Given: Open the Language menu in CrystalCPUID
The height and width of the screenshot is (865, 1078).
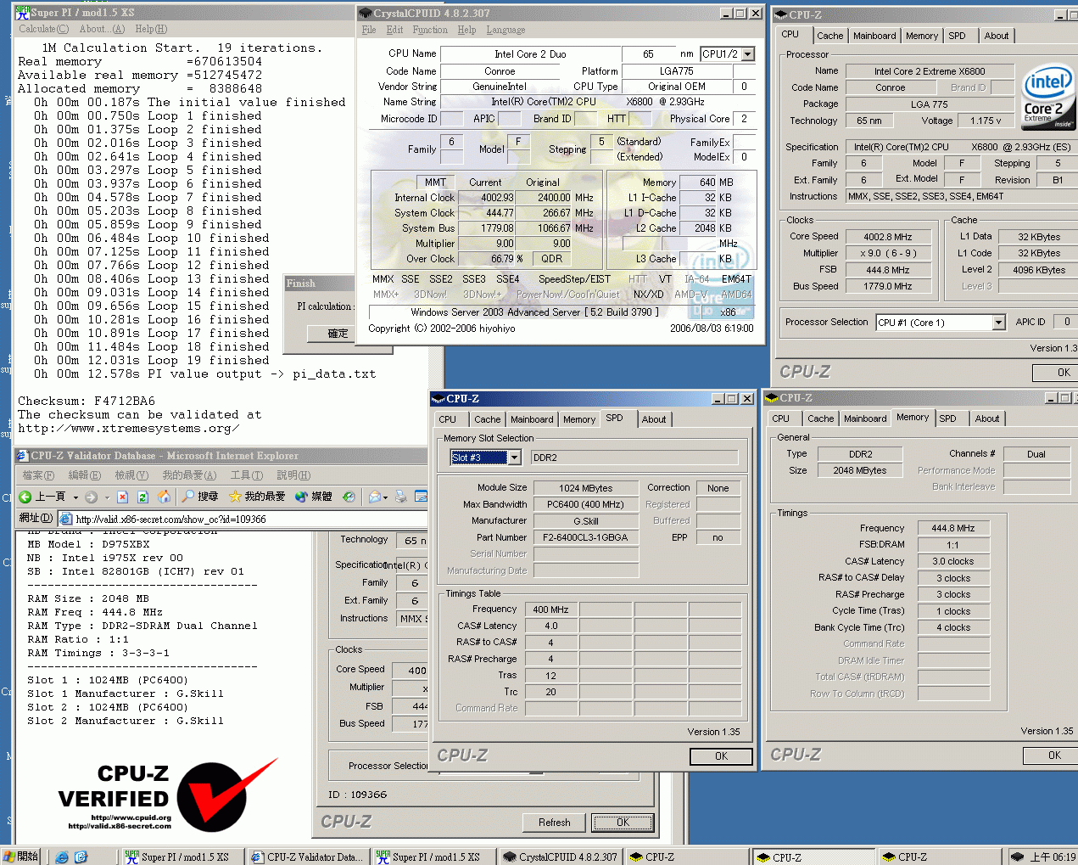Looking at the screenshot, I should tap(505, 30).
